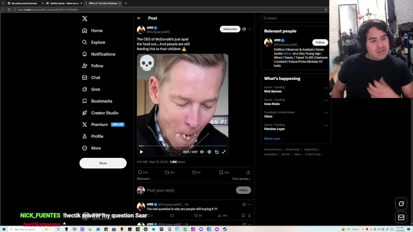Screen dimensions: 413x232
Task: Open Chat from the sidebar
Action: pyautogui.click(x=91, y=78)
